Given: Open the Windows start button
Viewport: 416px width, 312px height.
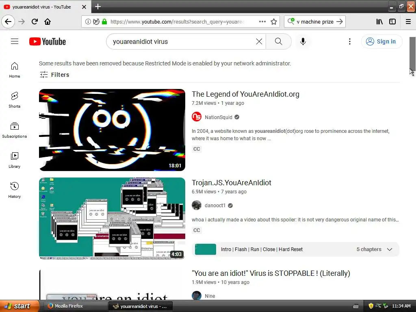Looking at the screenshot, I should (19, 306).
